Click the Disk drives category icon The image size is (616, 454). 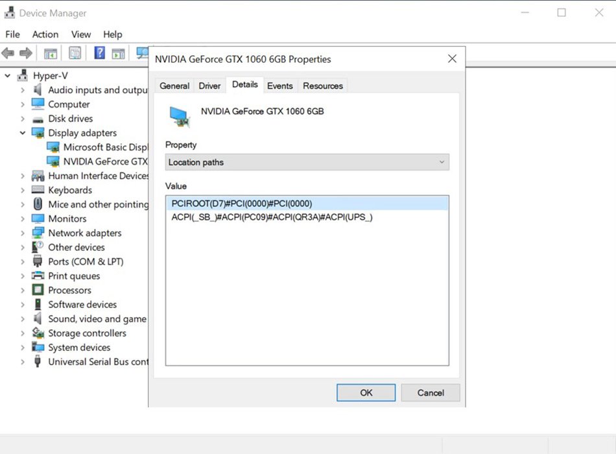point(38,119)
